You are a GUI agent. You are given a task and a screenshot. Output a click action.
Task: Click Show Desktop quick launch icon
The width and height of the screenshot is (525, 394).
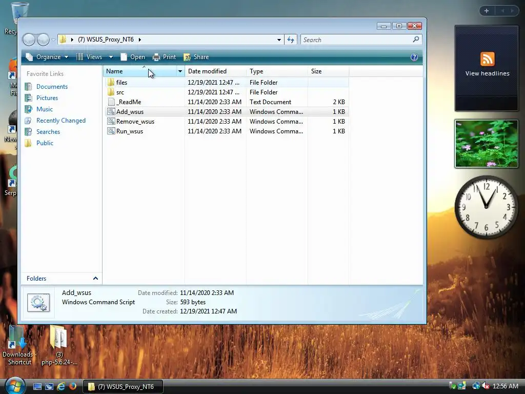(x=37, y=387)
